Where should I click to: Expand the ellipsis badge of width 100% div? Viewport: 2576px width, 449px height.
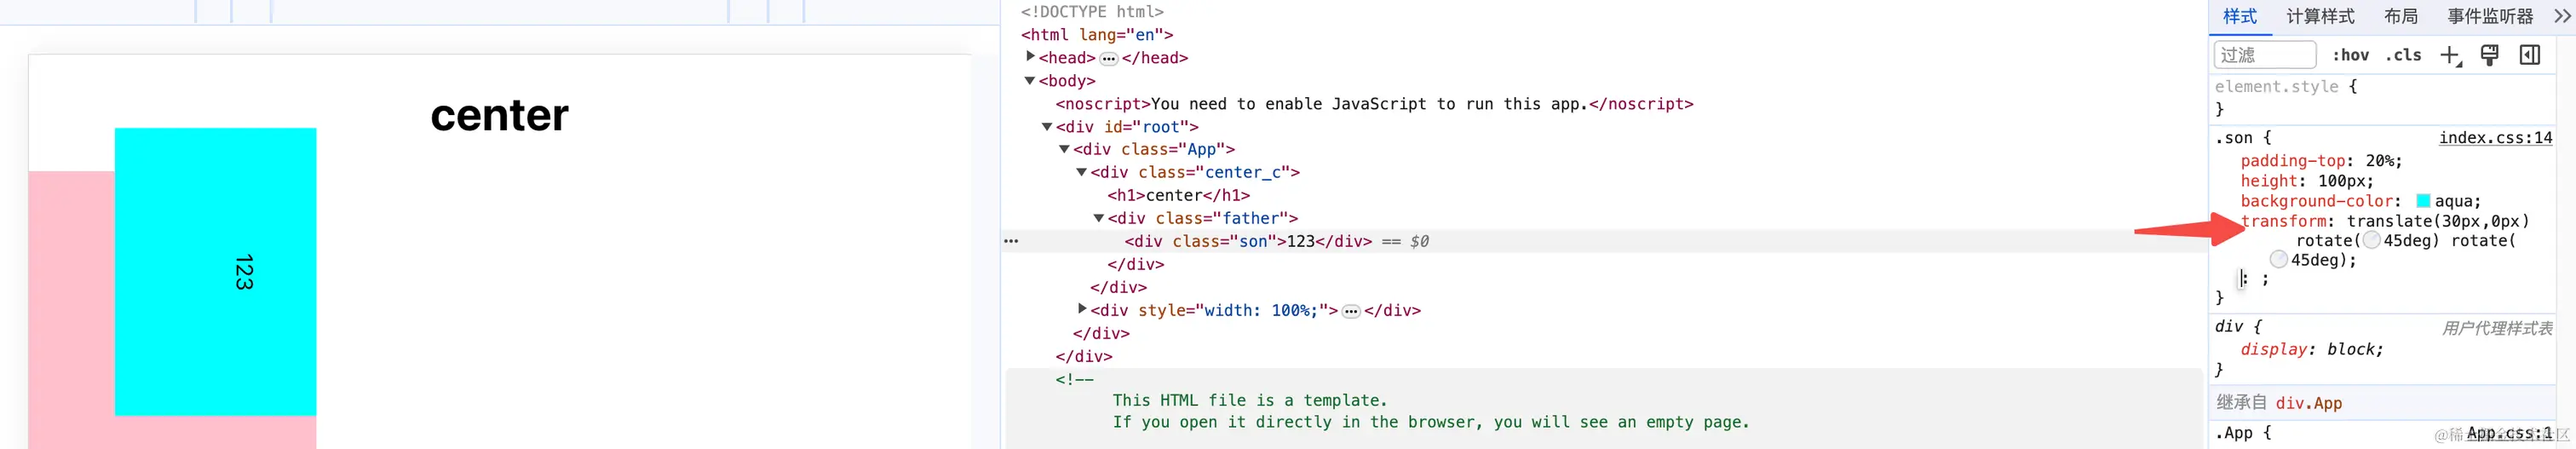point(1351,312)
